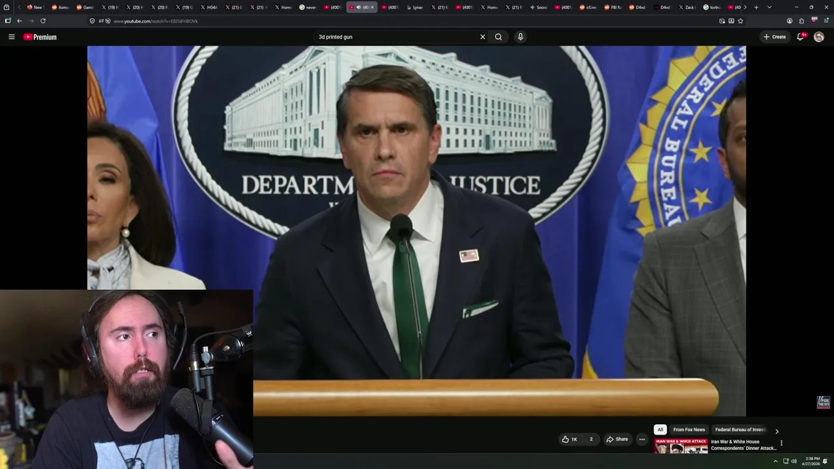Image resolution: width=834 pixels, height=469 pixels.
Task: Switch to the 'r/Live' Reddit tab
Action: tap(588, 7)
